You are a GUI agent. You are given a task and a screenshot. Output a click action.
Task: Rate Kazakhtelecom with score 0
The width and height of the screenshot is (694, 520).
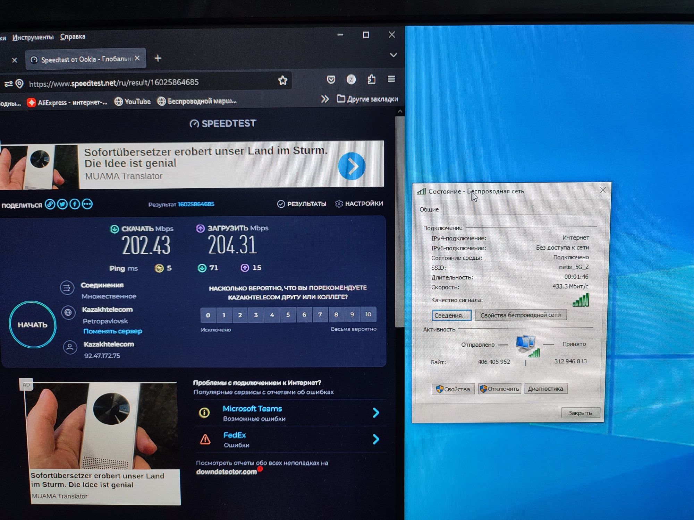[x=208, y=315]
